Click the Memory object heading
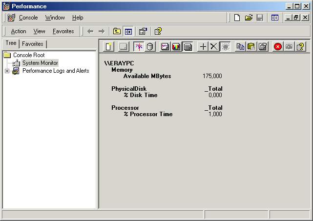Image resolution: width=313 pixels, height=221 pixels. point(122,70)
